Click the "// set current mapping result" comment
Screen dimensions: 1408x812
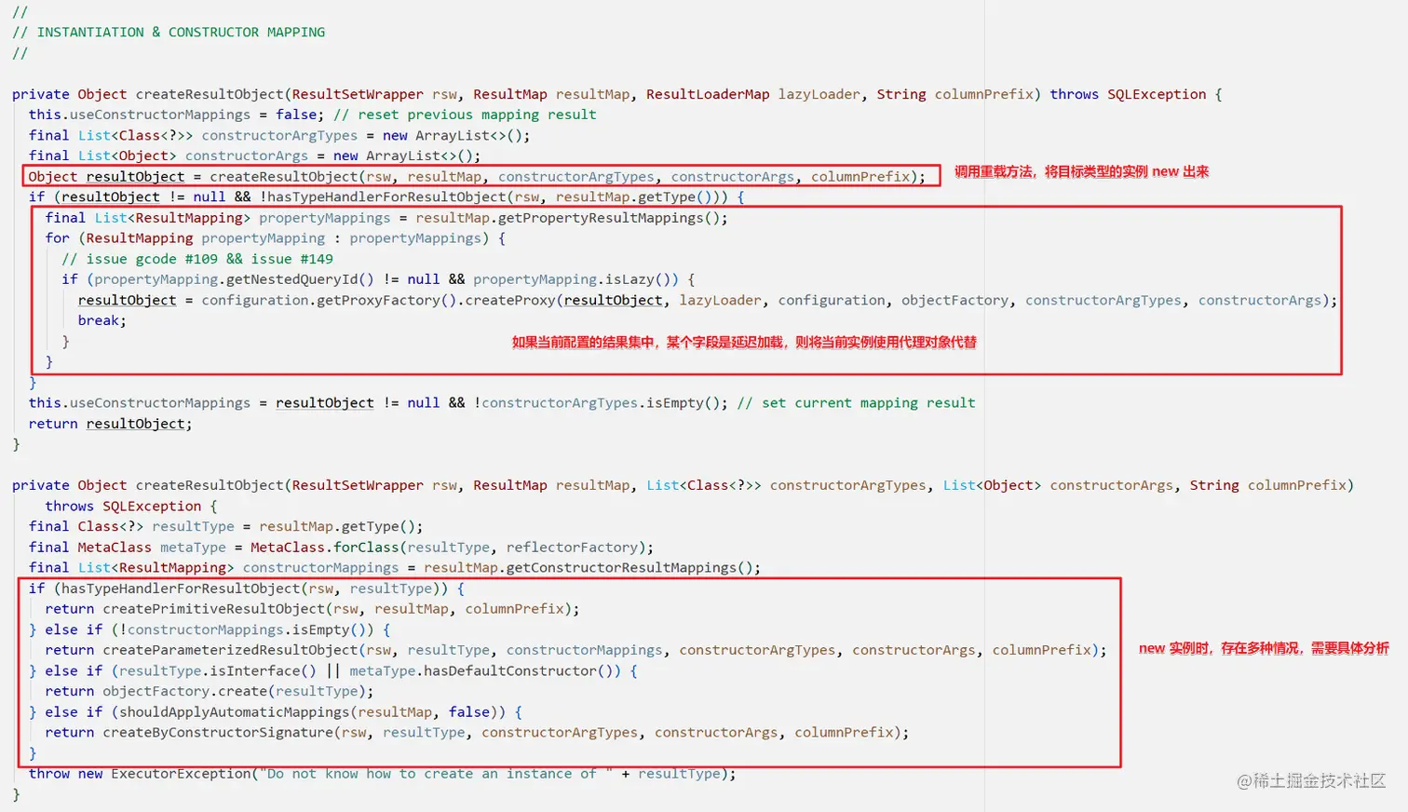[857, 403]
